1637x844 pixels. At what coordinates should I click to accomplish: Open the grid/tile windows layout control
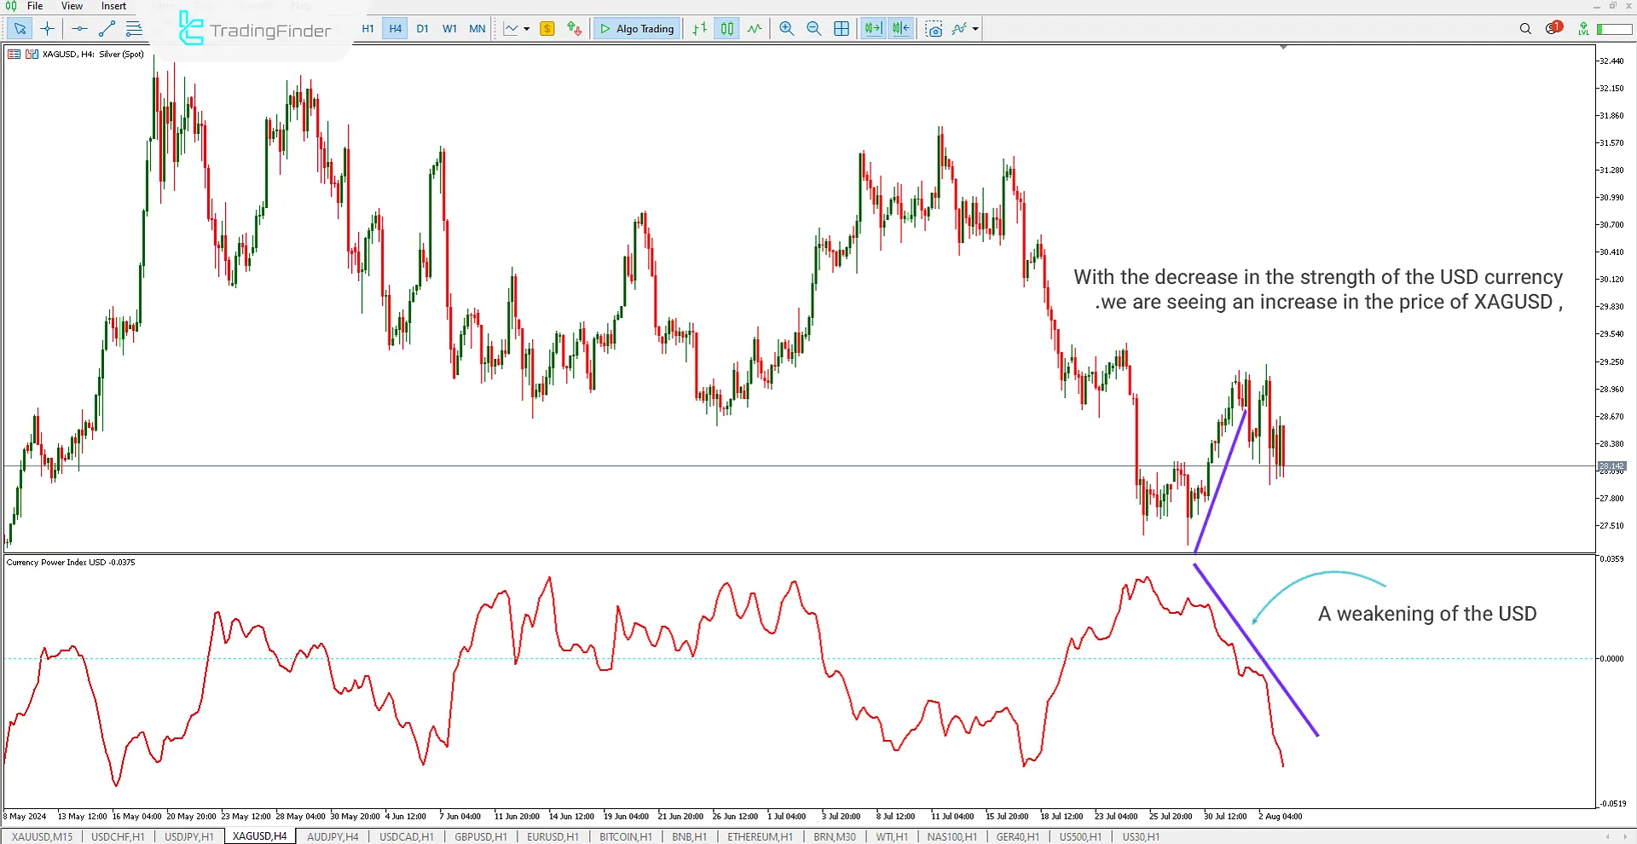842,28
